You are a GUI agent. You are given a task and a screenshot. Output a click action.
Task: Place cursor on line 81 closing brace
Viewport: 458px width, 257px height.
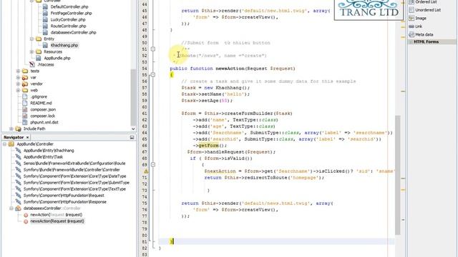tap(172, 241)
